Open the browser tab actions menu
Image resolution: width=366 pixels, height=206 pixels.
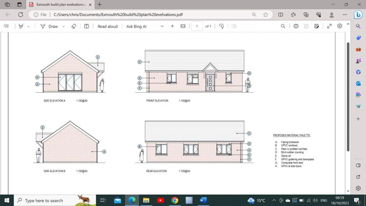coord(7,4)
